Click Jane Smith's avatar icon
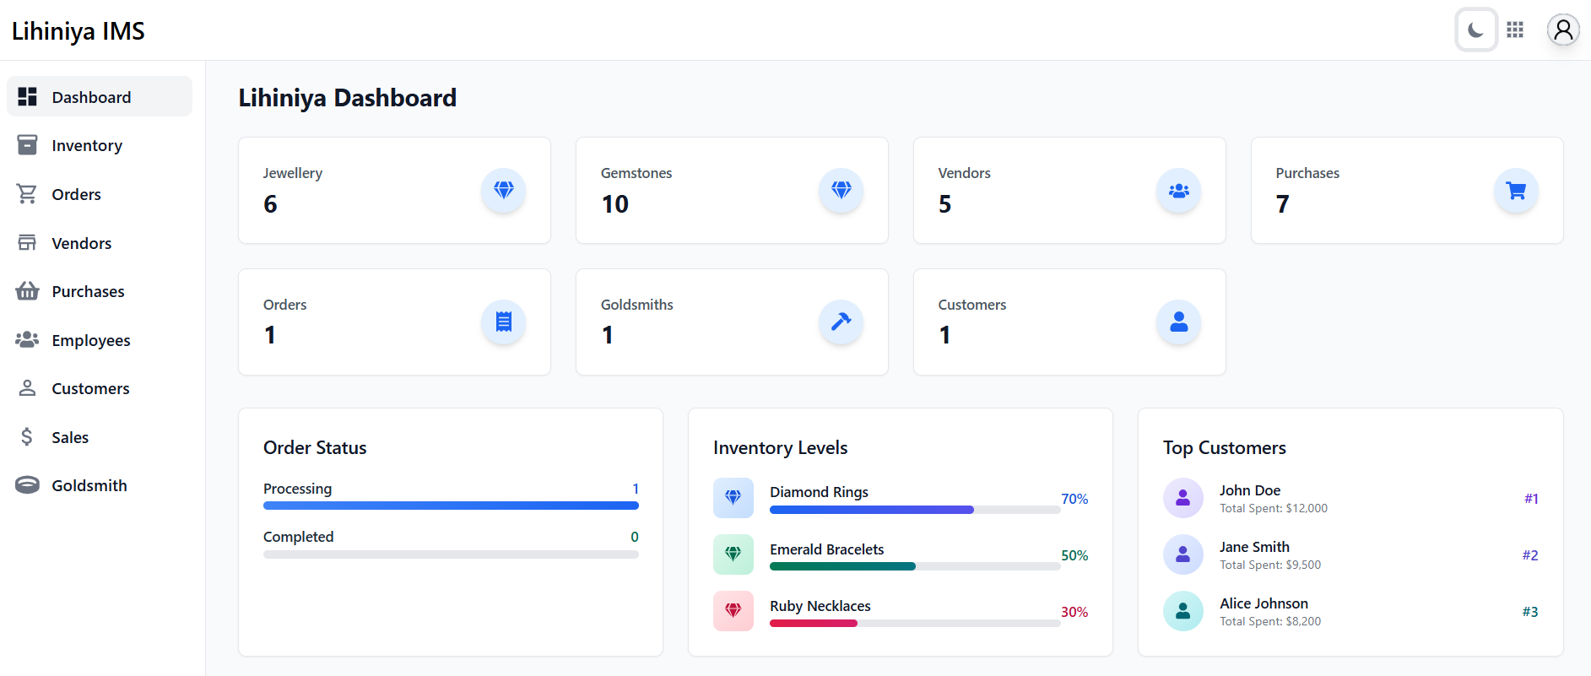 click(1183, 554)
